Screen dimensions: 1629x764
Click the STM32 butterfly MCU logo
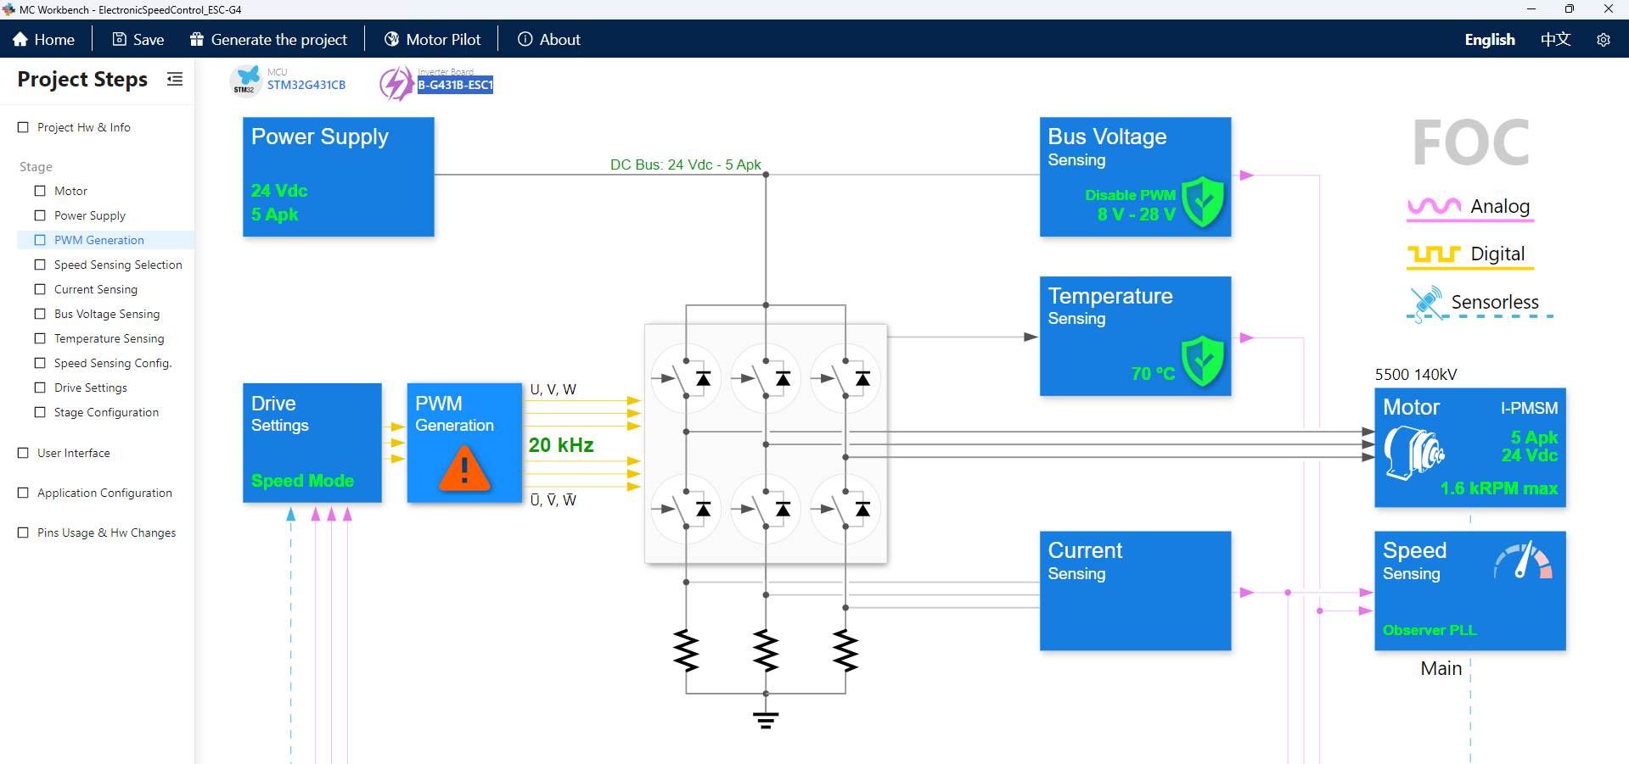tap(245, 81)
